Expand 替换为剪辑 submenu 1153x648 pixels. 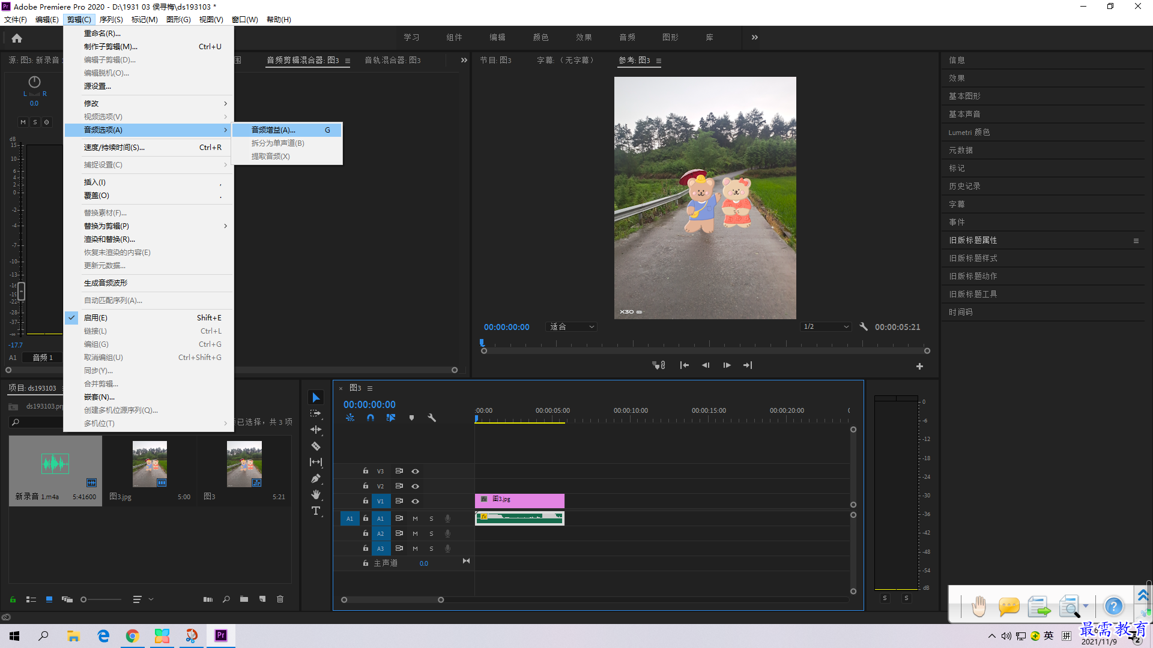(149, 226)
